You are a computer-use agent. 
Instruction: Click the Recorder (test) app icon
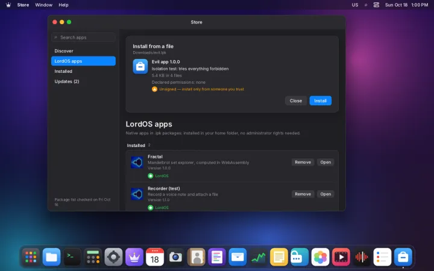[137, 194]
